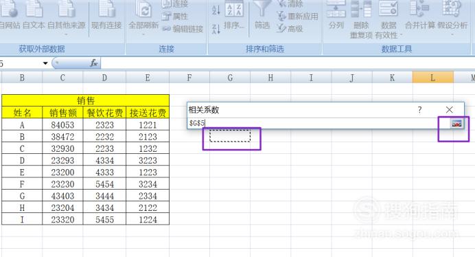Screen dimensions: 475x257
Task: Click cell with value 3223
Action: (x=148, y=160)
